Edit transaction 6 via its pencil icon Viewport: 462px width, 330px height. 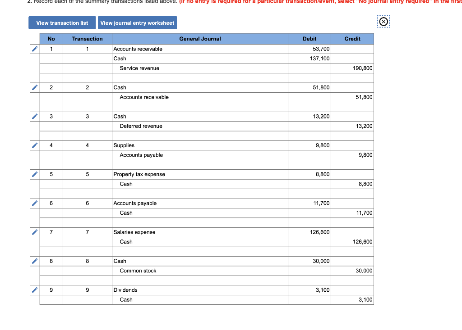(x=34, y=203)
